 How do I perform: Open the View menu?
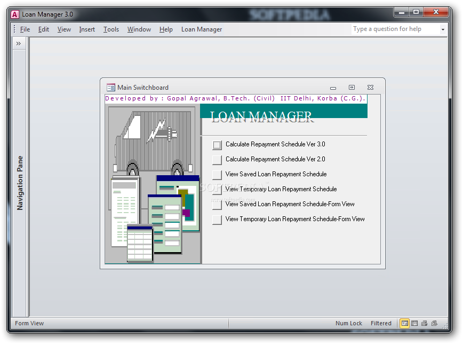(64, 29)
